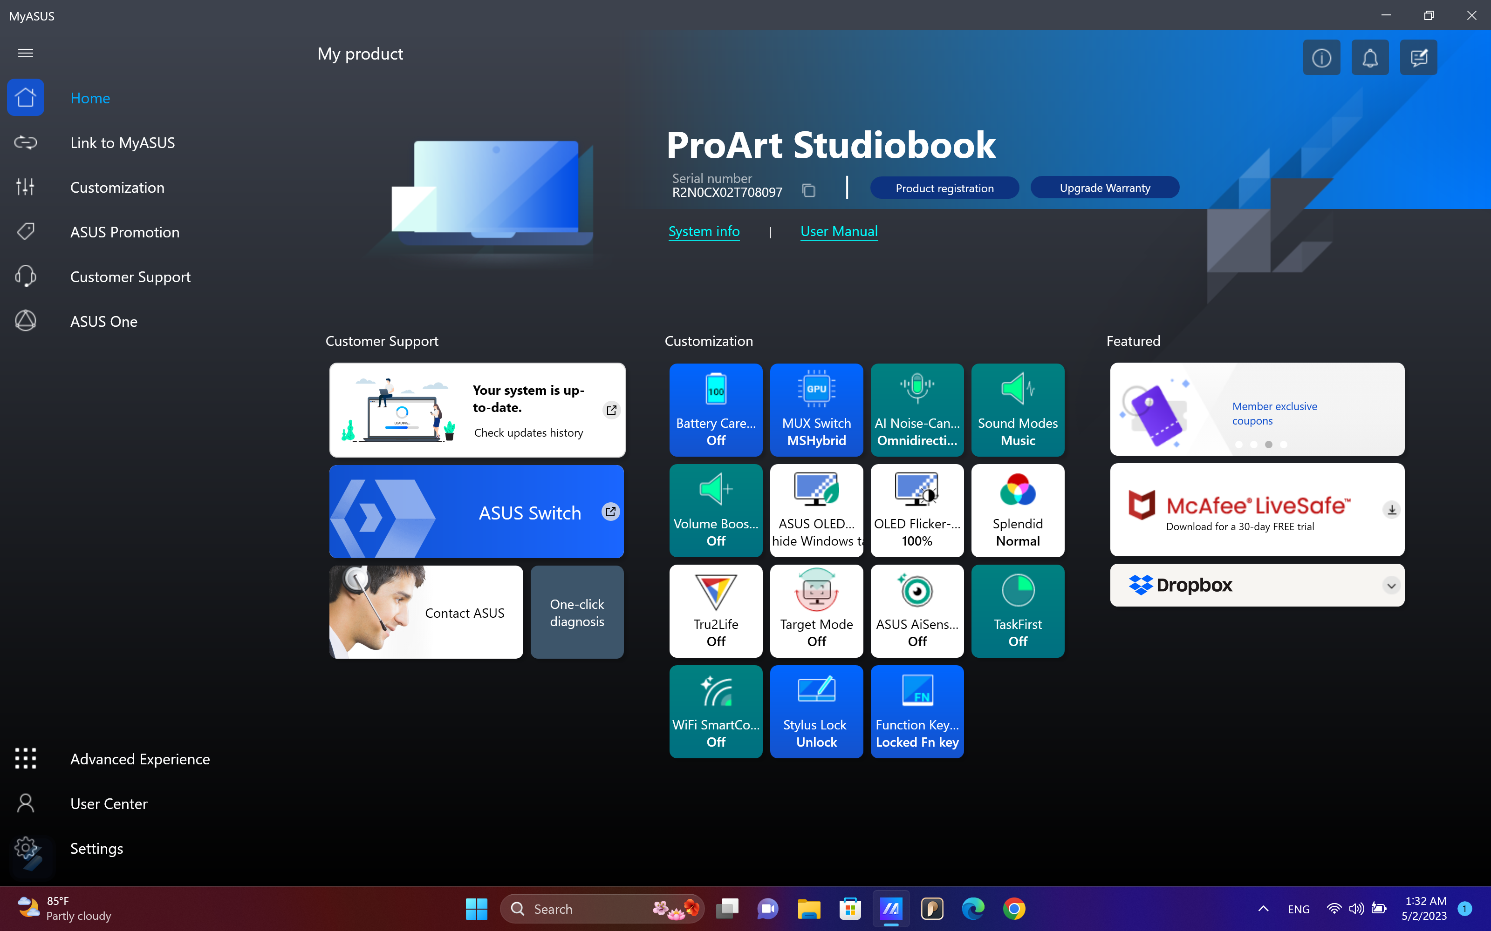
Task: Open the information icon at top right
Action: (1321, 58)
